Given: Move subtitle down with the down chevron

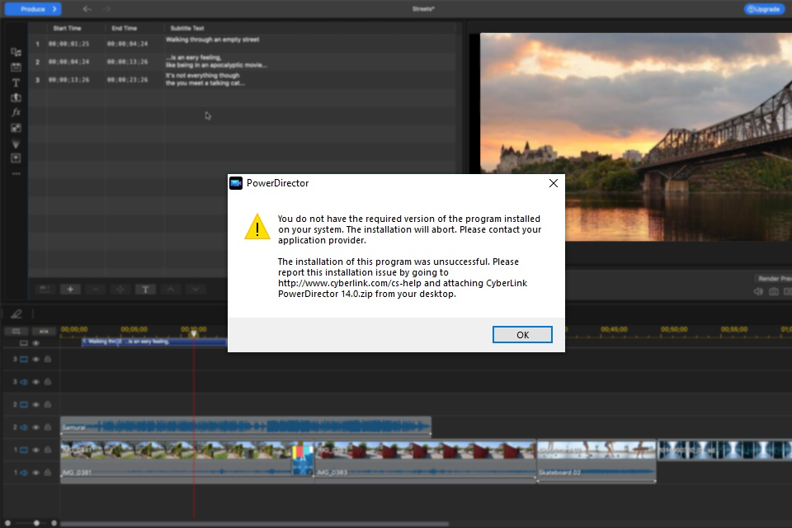Looking at the screenshot, I should (x=196, y=289).
